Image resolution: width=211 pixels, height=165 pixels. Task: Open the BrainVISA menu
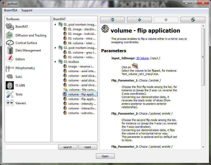11,10
